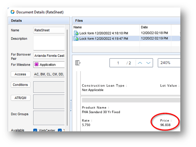196x147 pixels.
Task: Toggle the checkbox right of WebCenter
Action: coord(60,130)
